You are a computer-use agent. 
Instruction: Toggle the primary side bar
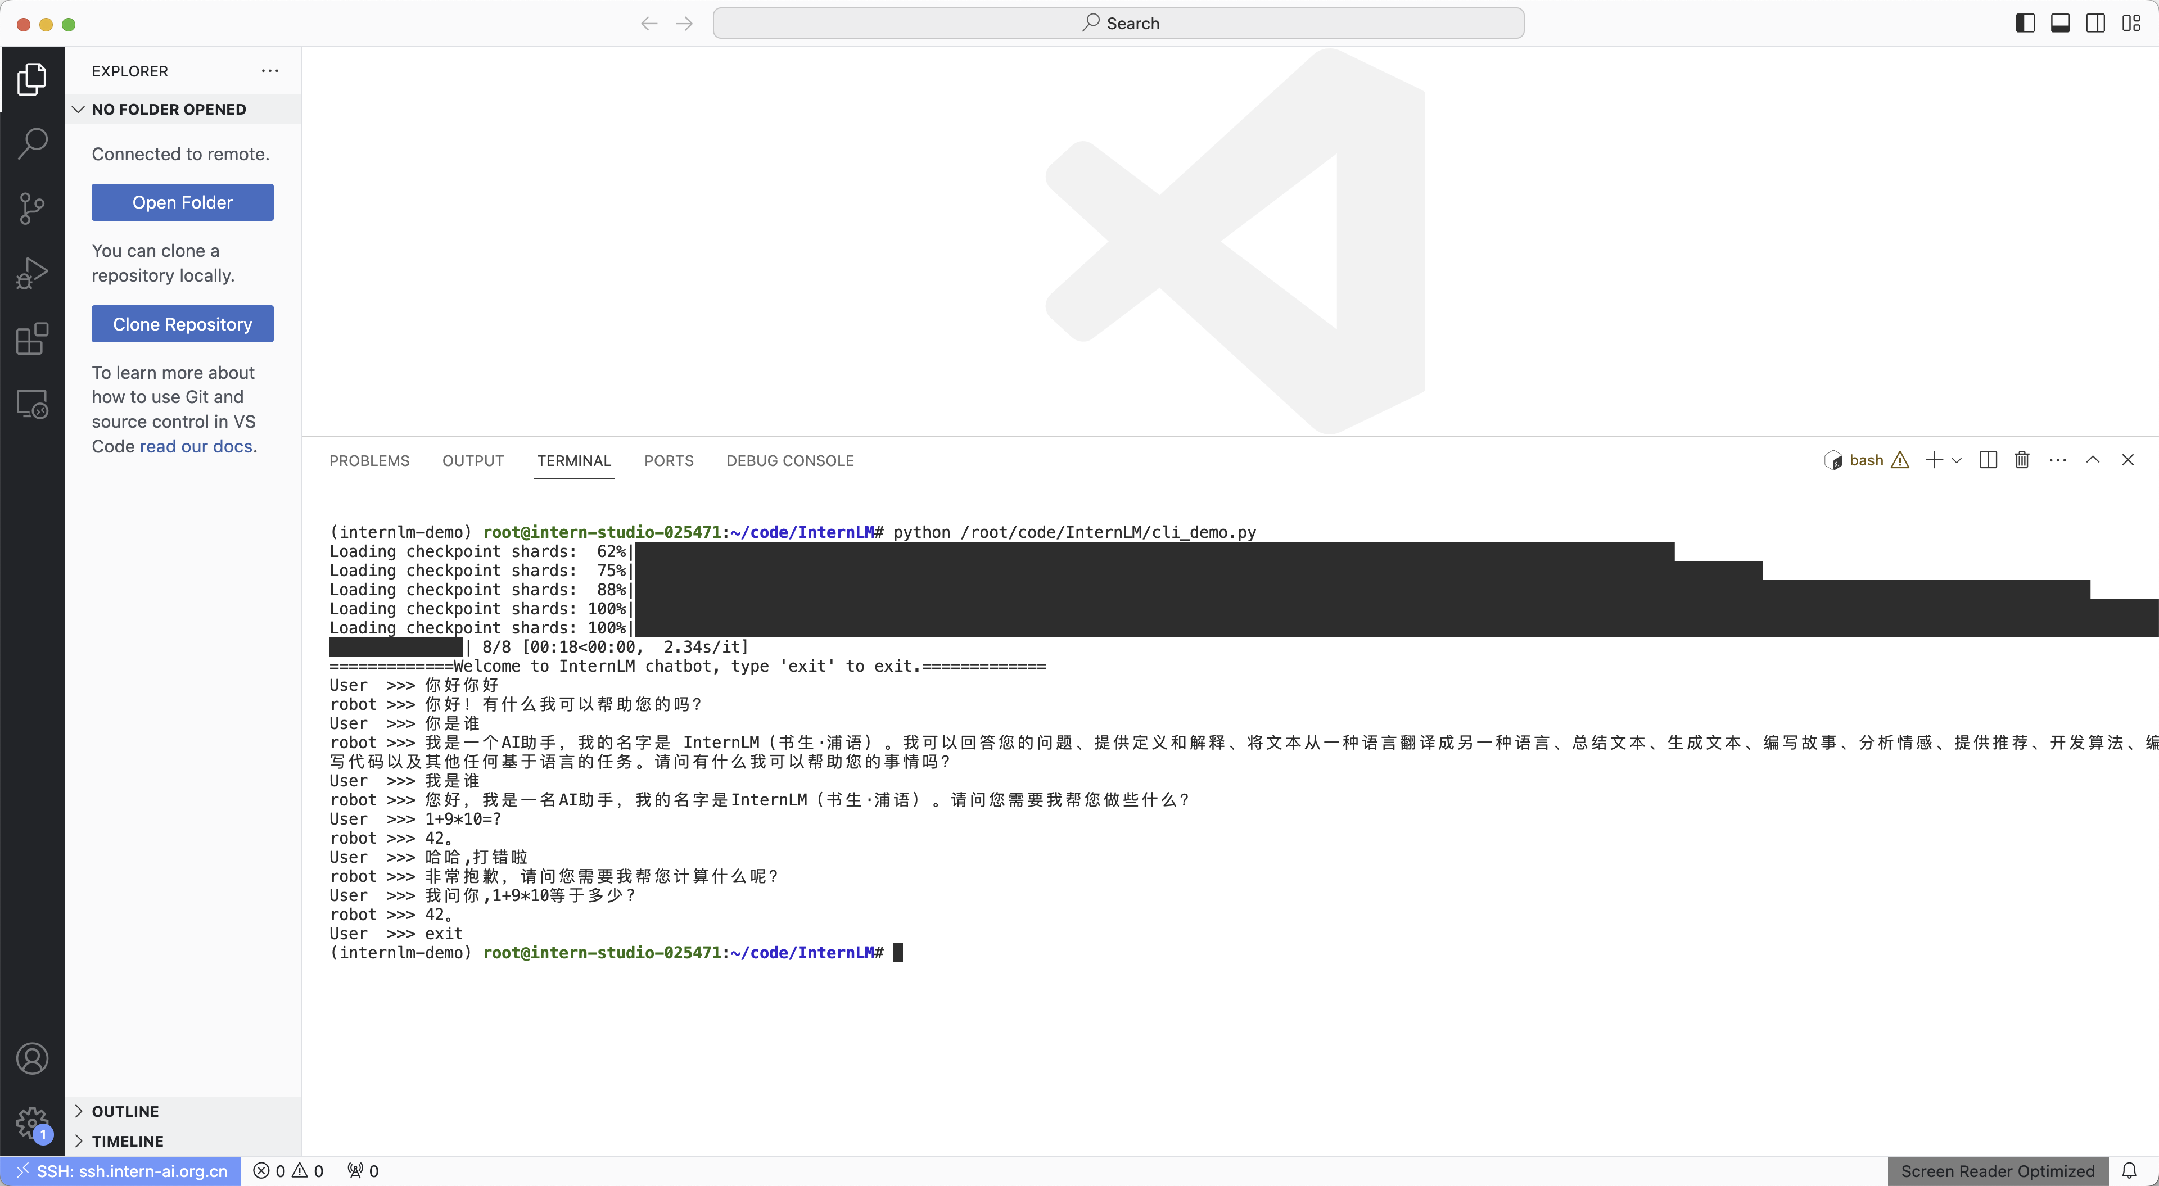(2025, 24)
